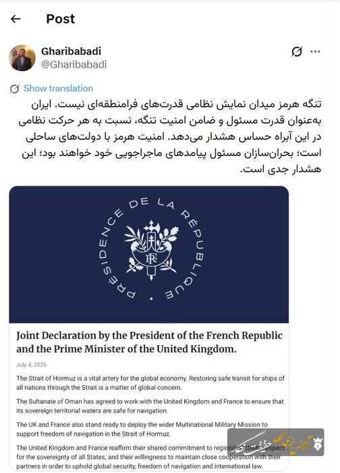Image resolution: width=340 pixels, height=473 pixels.
Task: Open the @Gharibabadi handle
Action: point(74,65)
